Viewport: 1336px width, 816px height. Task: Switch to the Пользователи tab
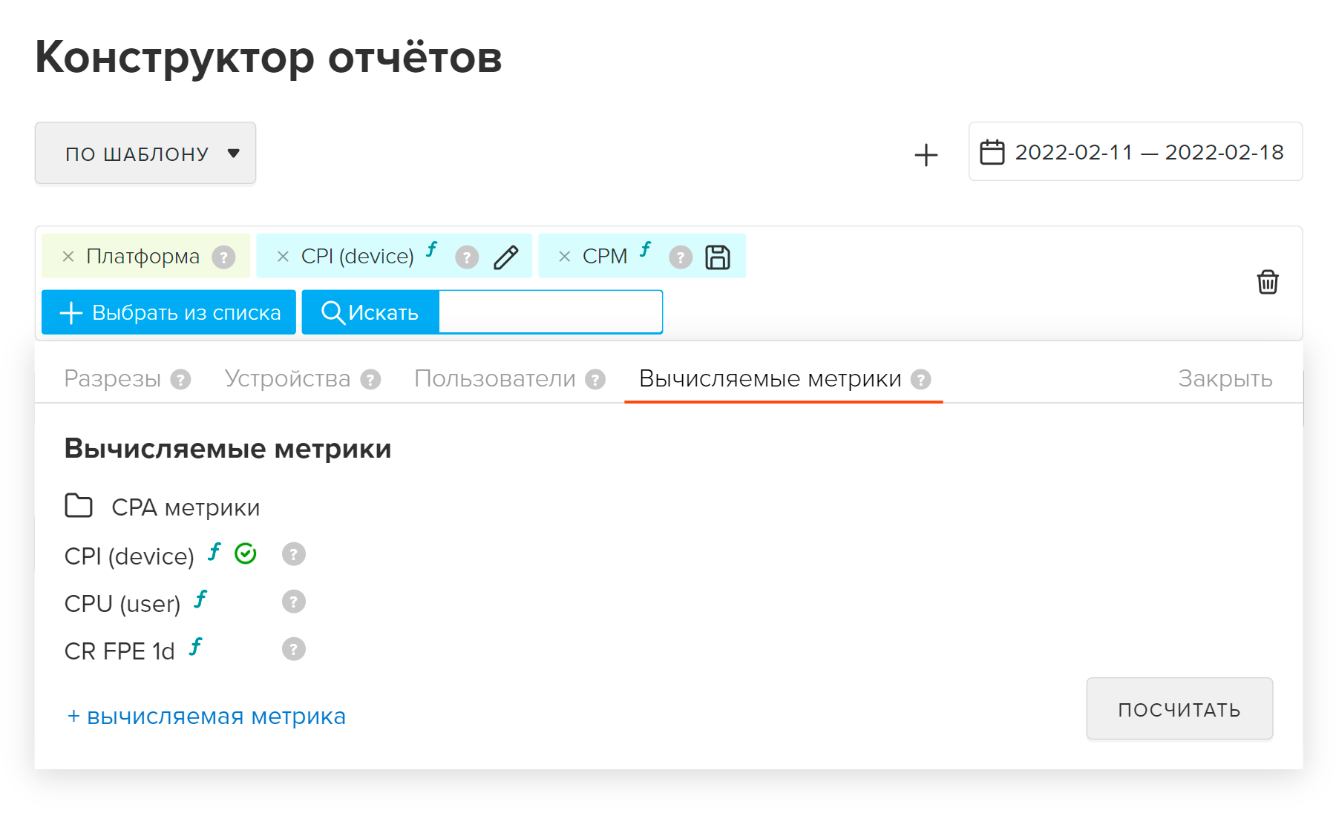tap(494, 378)
